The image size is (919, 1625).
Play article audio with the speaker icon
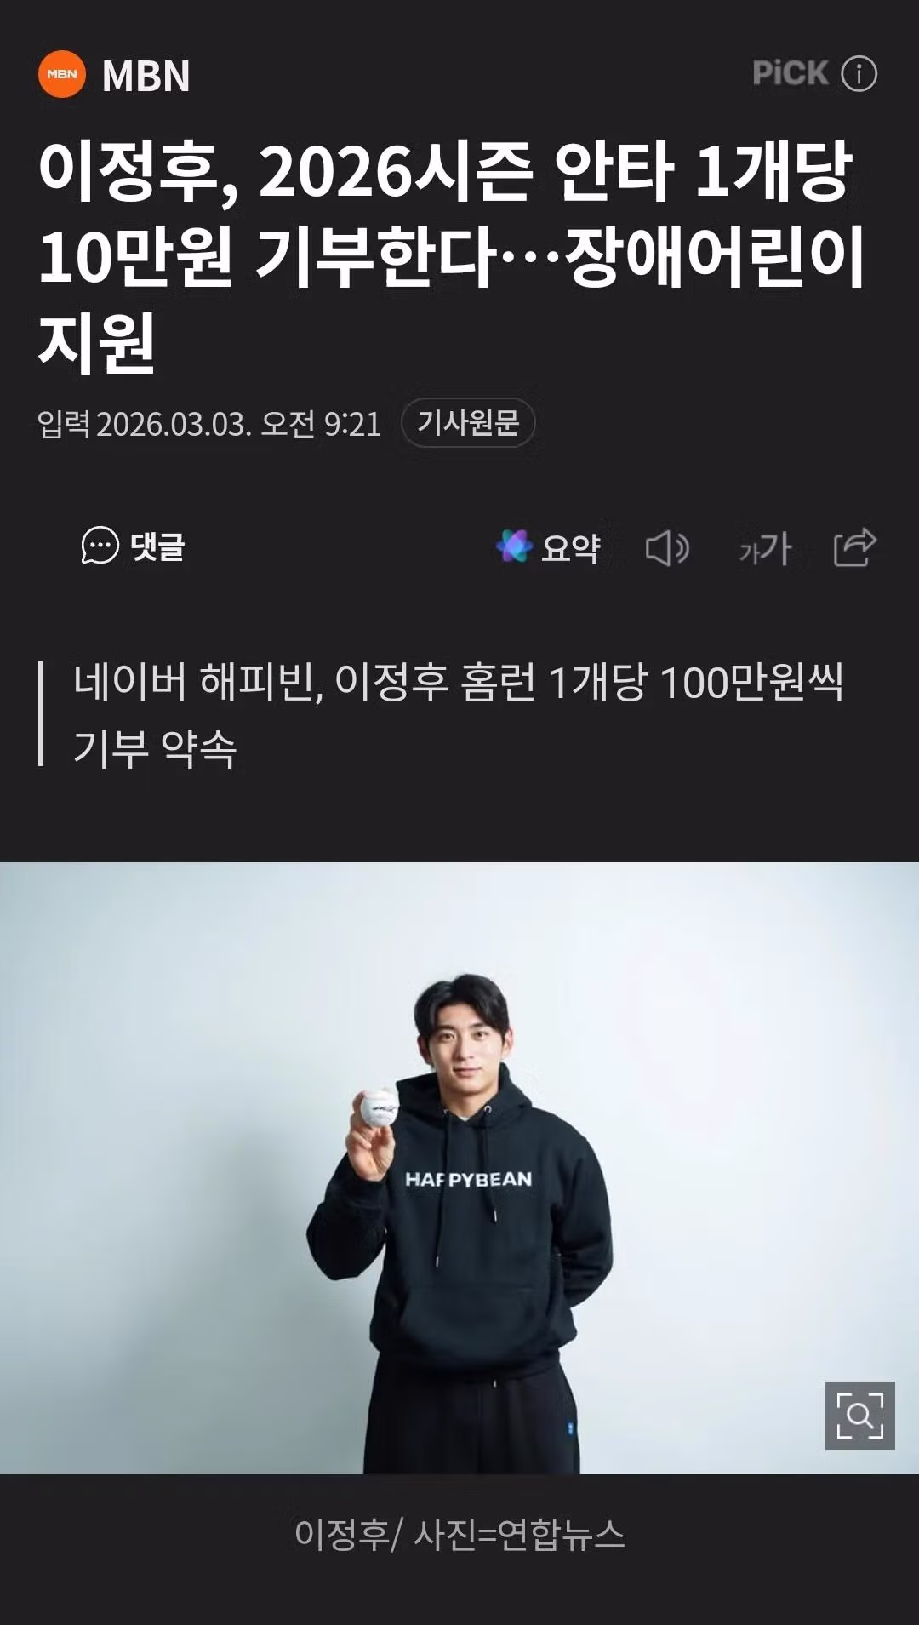667,548
